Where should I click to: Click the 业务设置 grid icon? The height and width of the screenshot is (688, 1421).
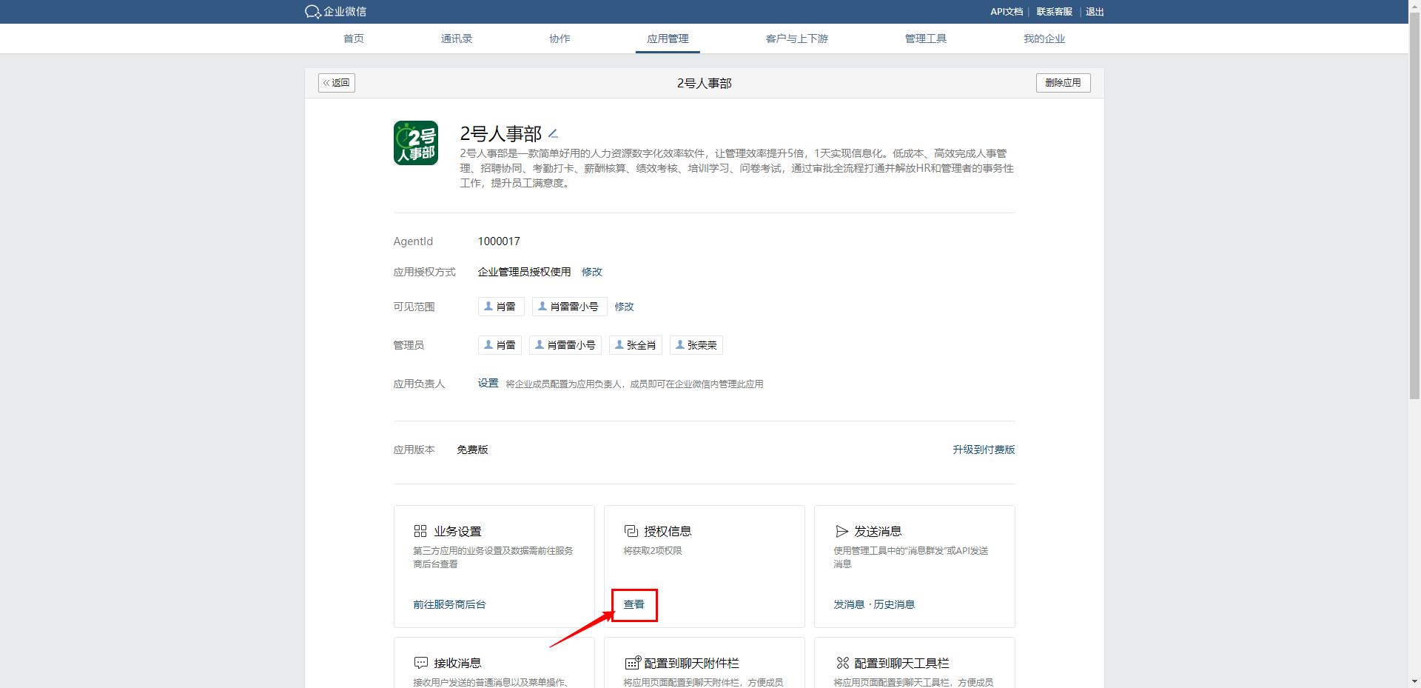pos(420,531)
